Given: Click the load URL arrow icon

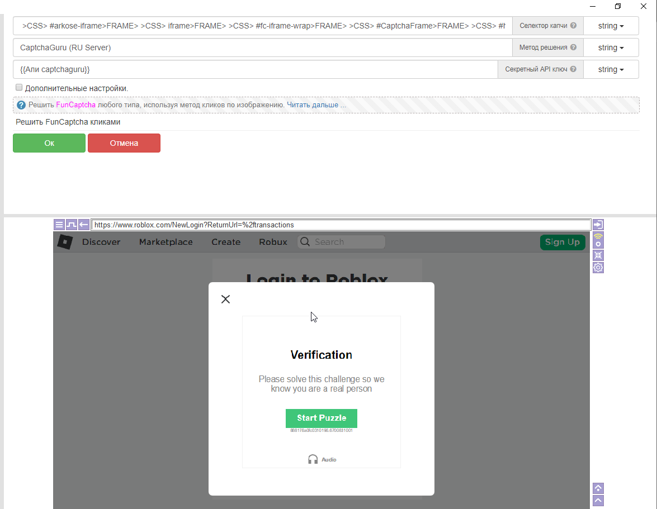Looking at the screenshot, I should pos(598,225).
